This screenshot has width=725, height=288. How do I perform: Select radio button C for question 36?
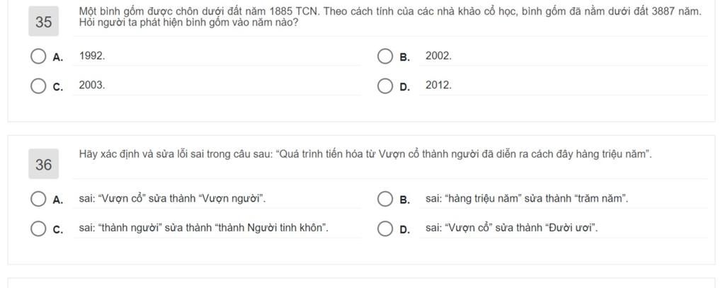pyautogui.click(x=38, y=229)
